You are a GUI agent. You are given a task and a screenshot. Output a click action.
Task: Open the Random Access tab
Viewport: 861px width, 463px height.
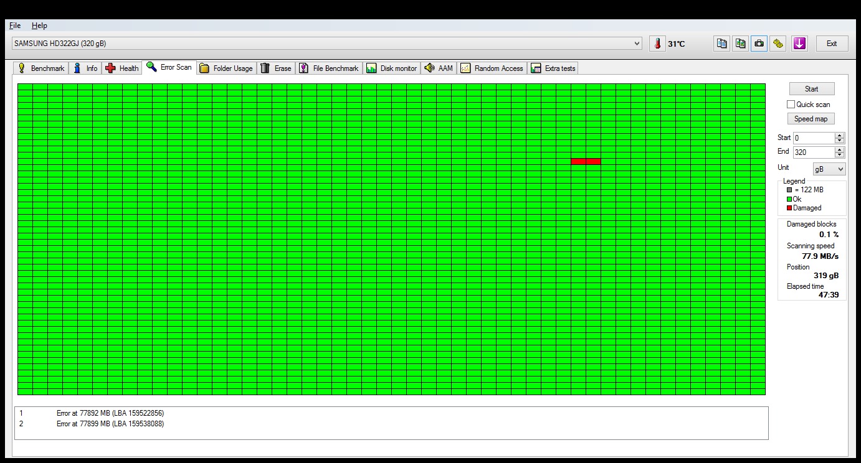[x=492, y=68]
